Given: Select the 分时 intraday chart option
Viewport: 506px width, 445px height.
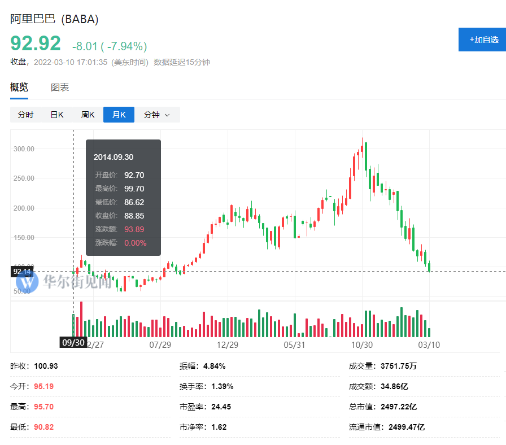Looking at the screenshot, I should 25,115.
